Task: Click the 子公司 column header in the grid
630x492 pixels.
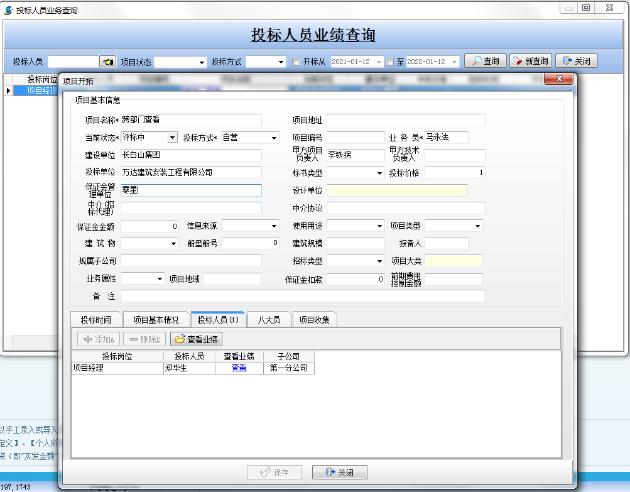Action: pos(288,356)
